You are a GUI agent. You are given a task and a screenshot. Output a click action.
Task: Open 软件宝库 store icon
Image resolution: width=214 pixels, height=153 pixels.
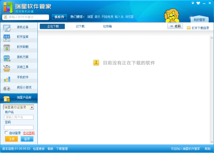click(7, 38)
